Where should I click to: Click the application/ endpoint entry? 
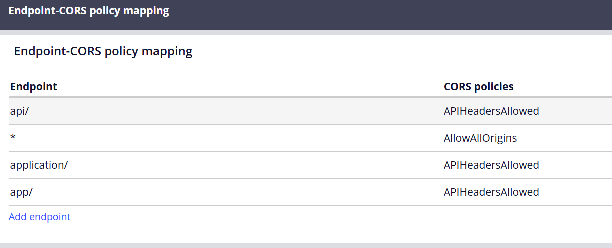39,165
